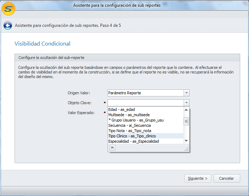Click the Cancelar button
This screenshot has width=249, height=196.
tap(226, 178)
